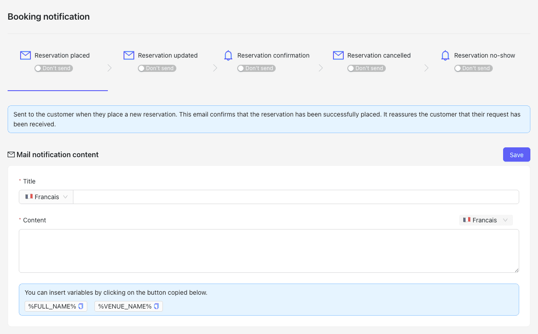Insert the %FULL_NAME% variable button
Screen dimensions: 538x334
point(56,306)
